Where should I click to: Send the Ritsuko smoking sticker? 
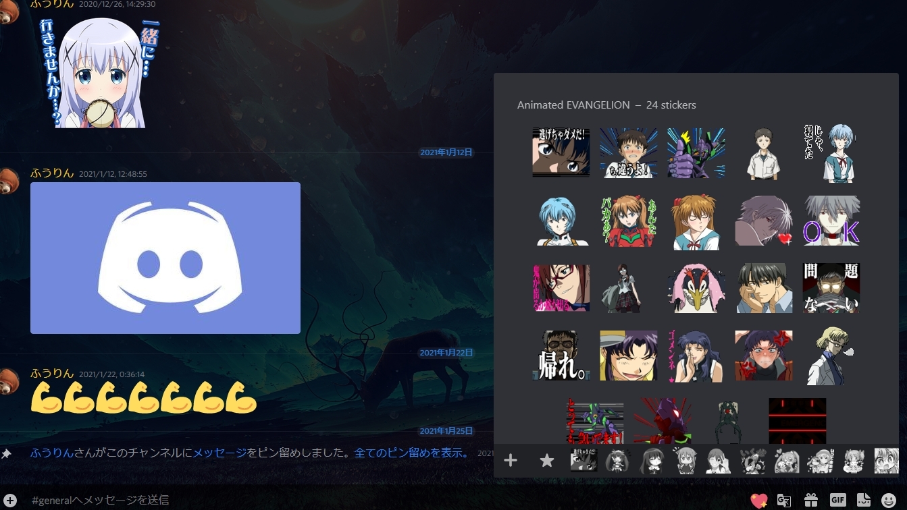tap(830, 356)
